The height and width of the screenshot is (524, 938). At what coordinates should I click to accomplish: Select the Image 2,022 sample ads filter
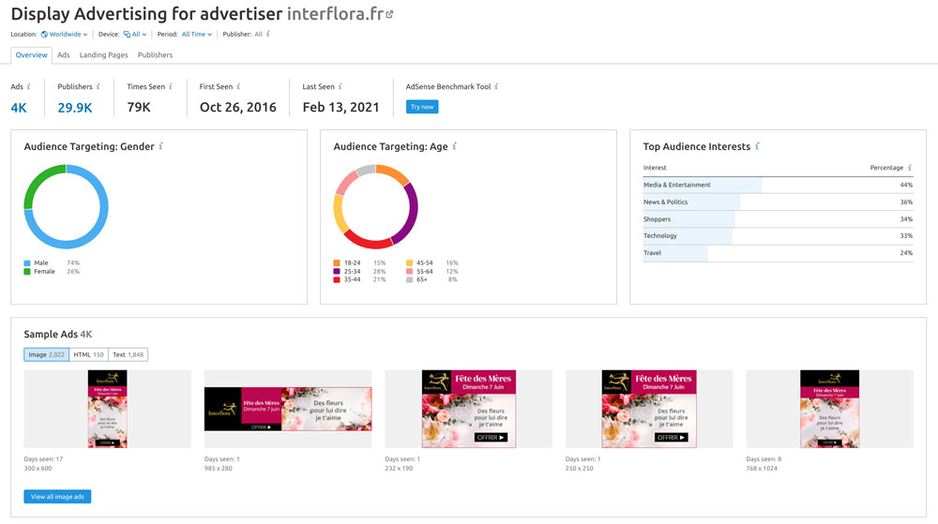click(x=47, y=355)
